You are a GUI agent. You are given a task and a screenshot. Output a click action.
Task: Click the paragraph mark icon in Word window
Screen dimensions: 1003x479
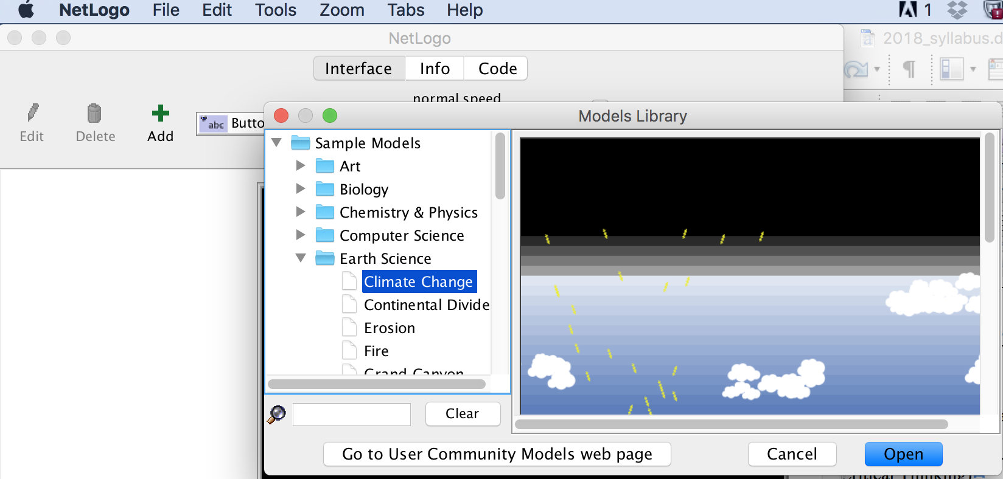click(x=909, y=69)
